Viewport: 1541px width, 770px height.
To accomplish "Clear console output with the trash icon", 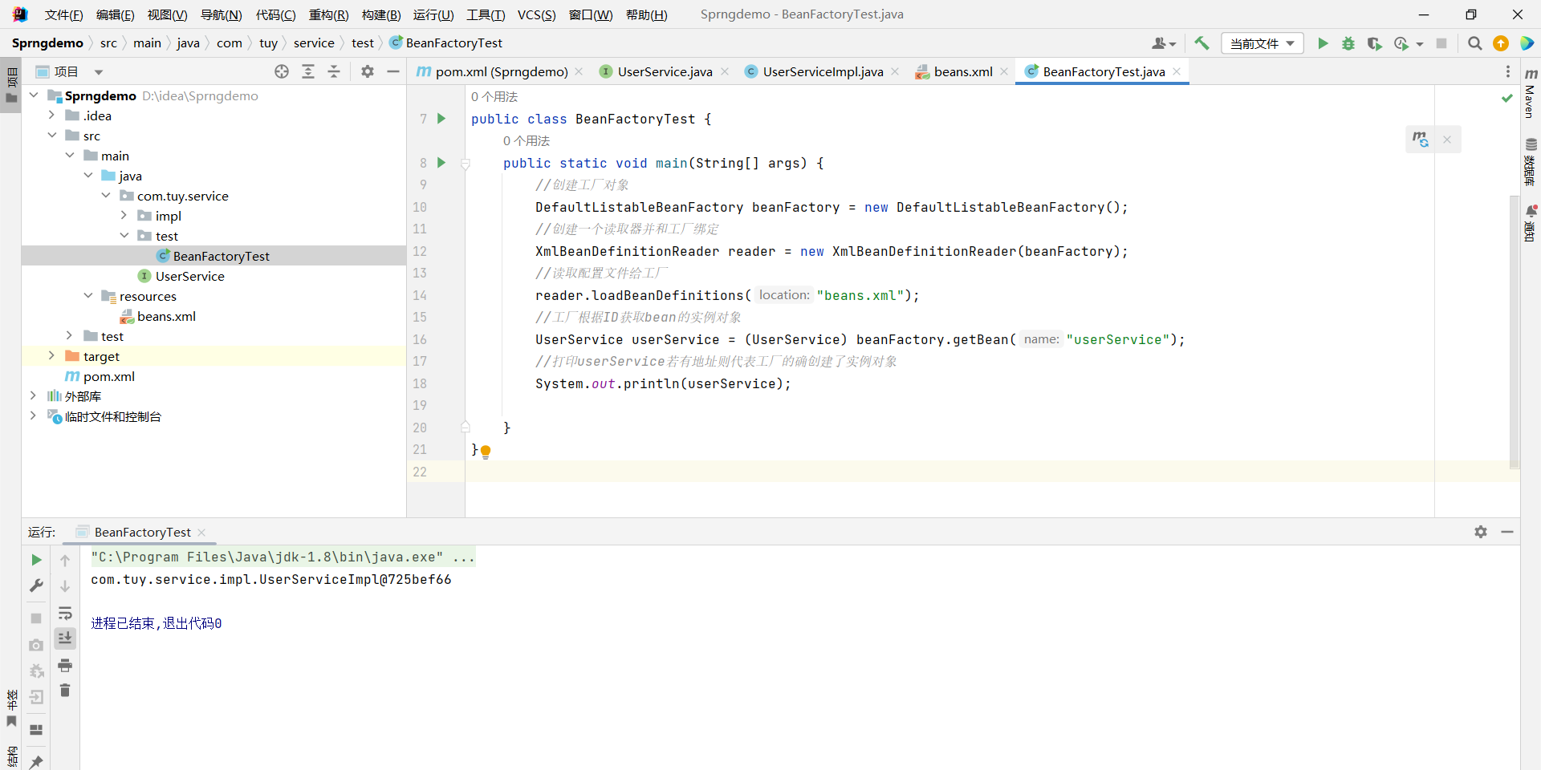I will [x=65, y=691].
